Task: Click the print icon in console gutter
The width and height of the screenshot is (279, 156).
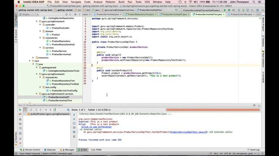Action: coord(74,132)
